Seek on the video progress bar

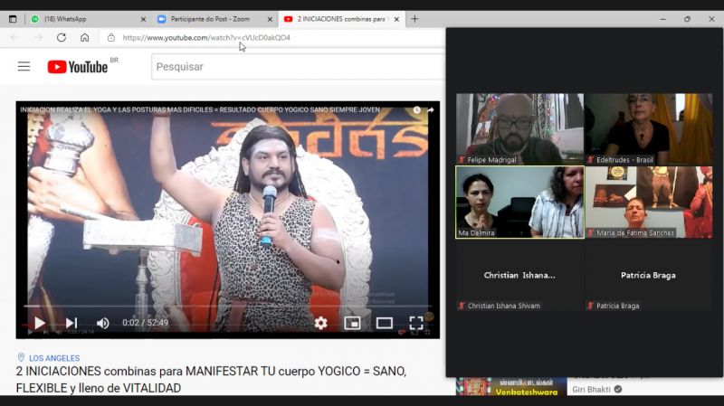227,306
